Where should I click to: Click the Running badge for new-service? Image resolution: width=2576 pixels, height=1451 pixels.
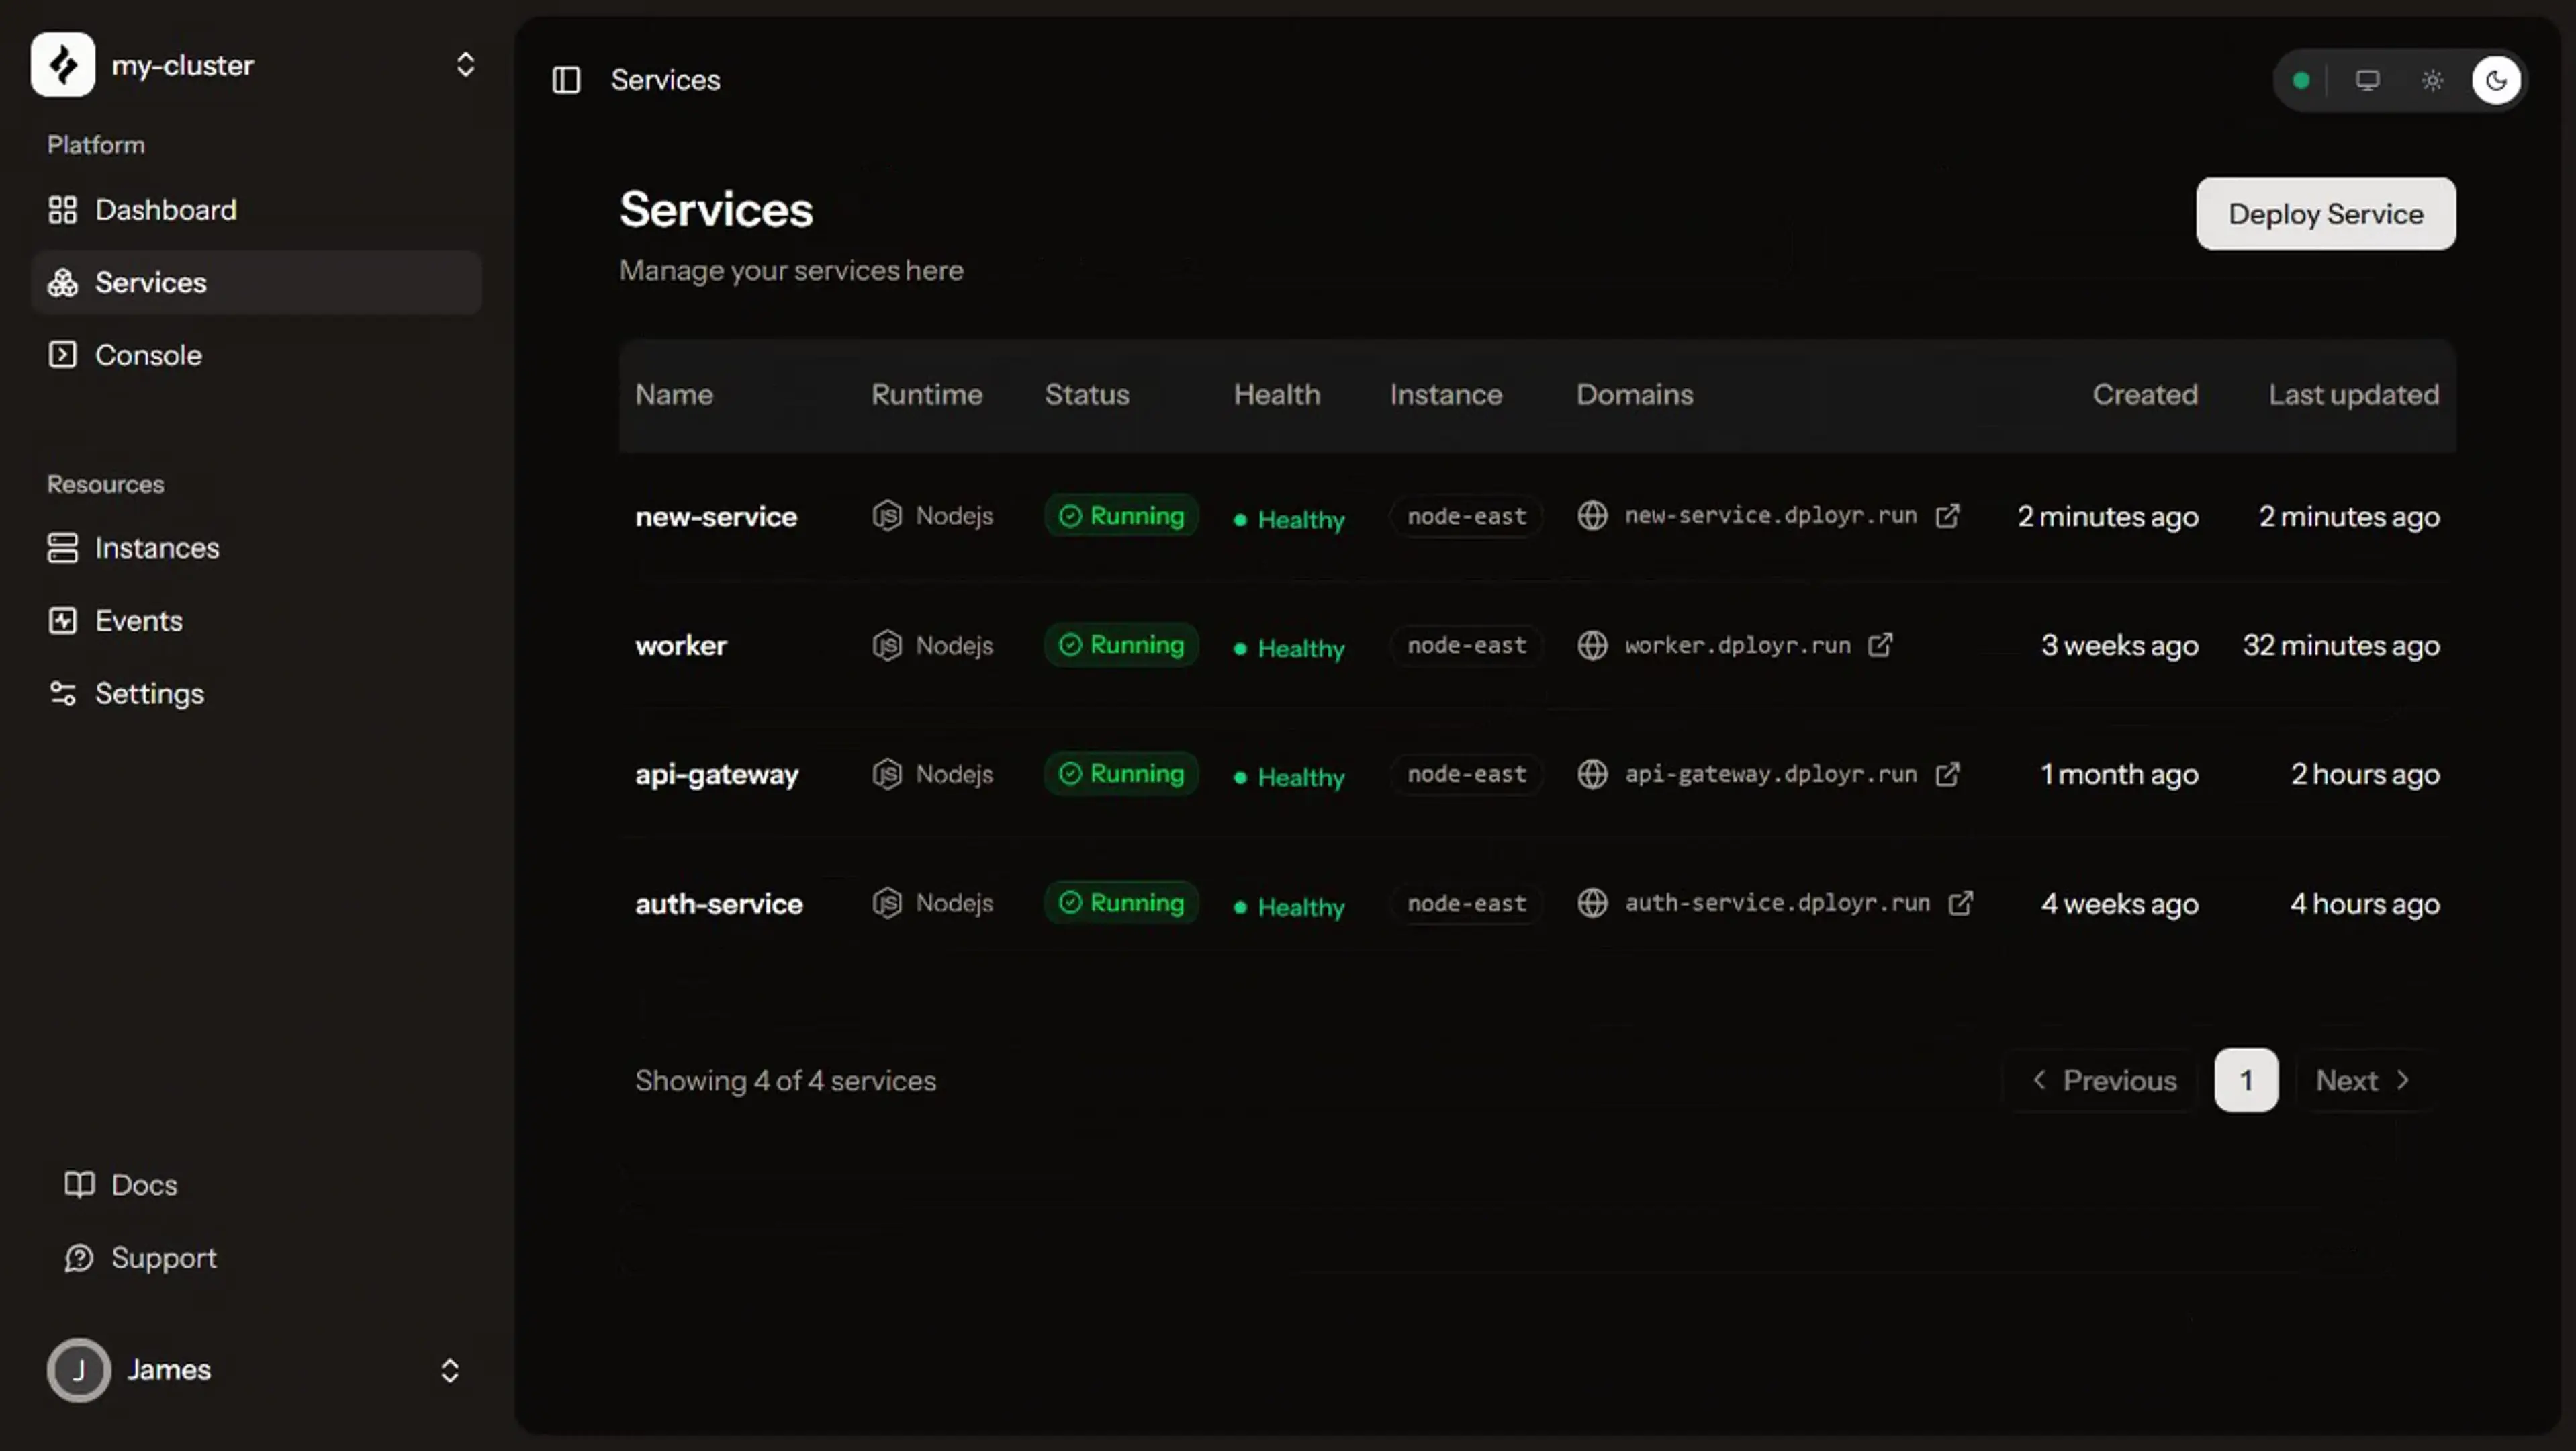pyautogui.click(x=1121, y=516)
